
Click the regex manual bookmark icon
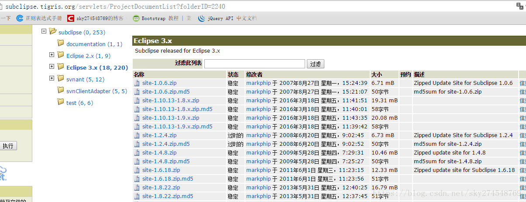click(x=20, y=18)
